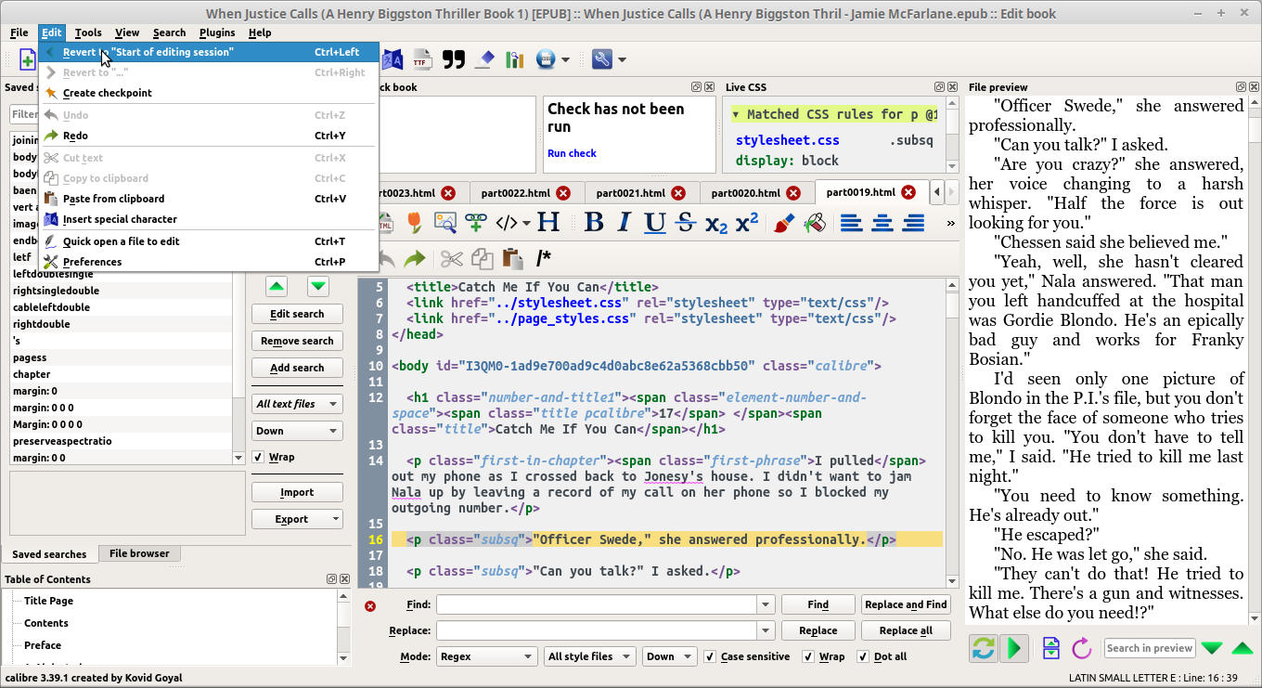Toggle the Wrap checkbox in Saved searches
1262x688 pixels.
(x=258, y=457)
